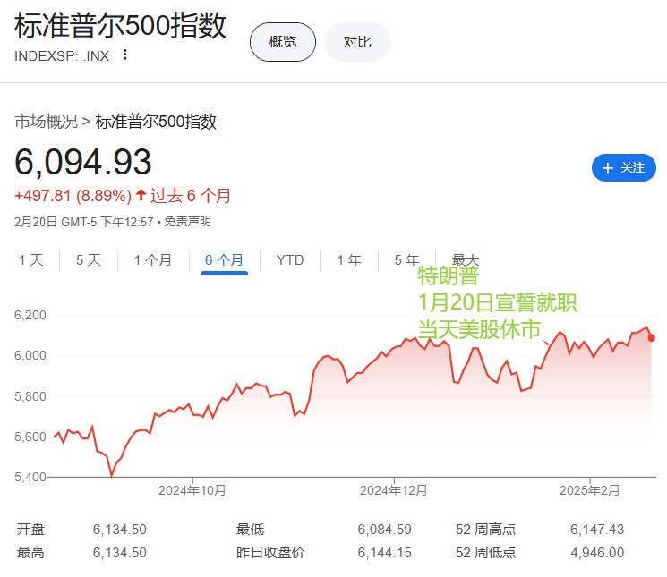Screen dimensions: 667x577
Task: Click the 2025年2月 axis label
Action: click(590, 490)
